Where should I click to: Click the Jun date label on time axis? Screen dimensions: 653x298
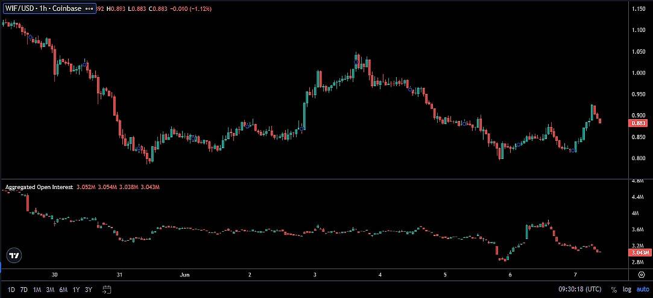[x=185, y=275]
